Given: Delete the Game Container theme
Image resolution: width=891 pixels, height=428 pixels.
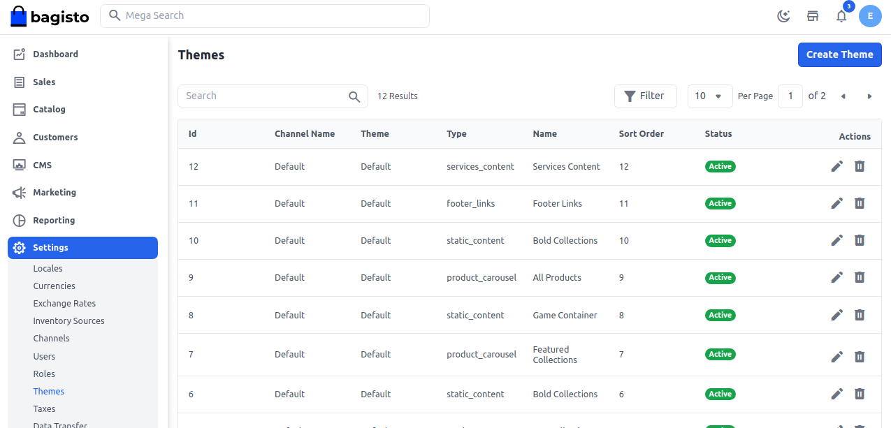Looking at the screenshot, I should pyautogui.click(x=860, y=315).
